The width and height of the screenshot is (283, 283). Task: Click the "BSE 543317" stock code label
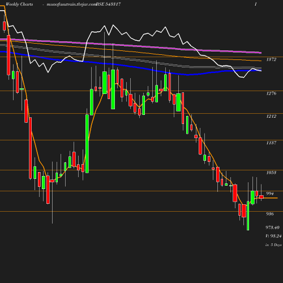[x=109, y=5]
